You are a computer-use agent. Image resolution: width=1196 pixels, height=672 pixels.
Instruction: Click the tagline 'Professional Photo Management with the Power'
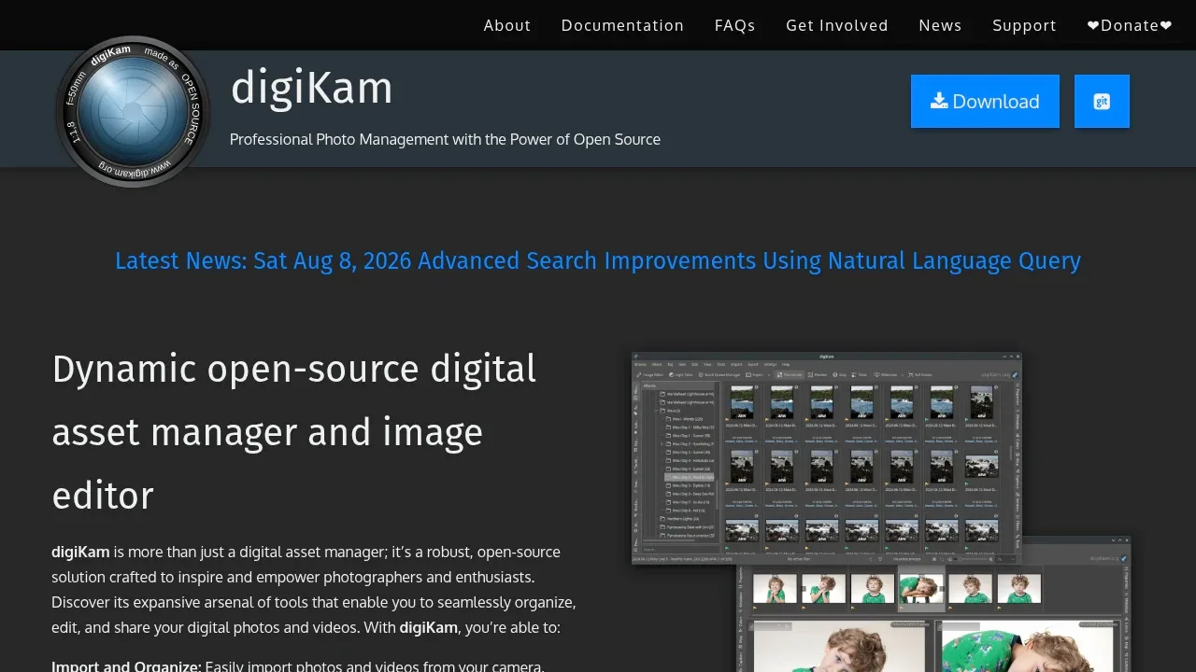click(445, 139)
